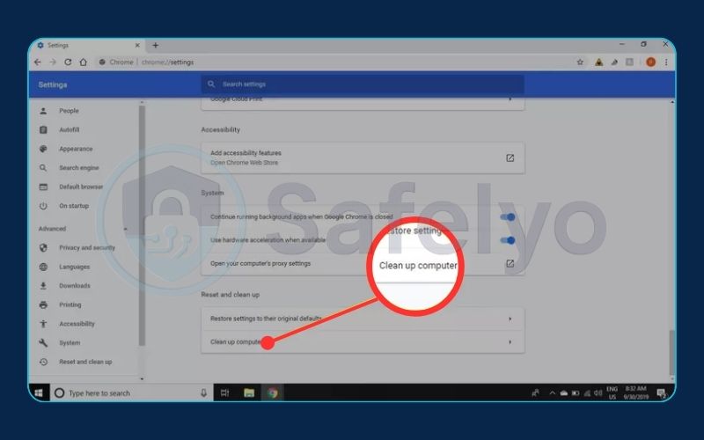Toggle continue running background apps switch

[x=508, y=216]
